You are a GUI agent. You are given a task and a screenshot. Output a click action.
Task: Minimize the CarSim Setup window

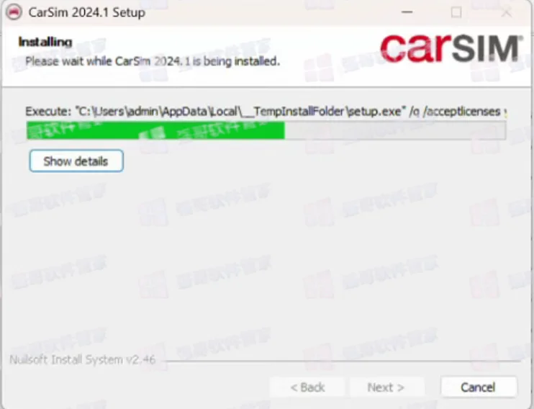click(x=407, y=13)
